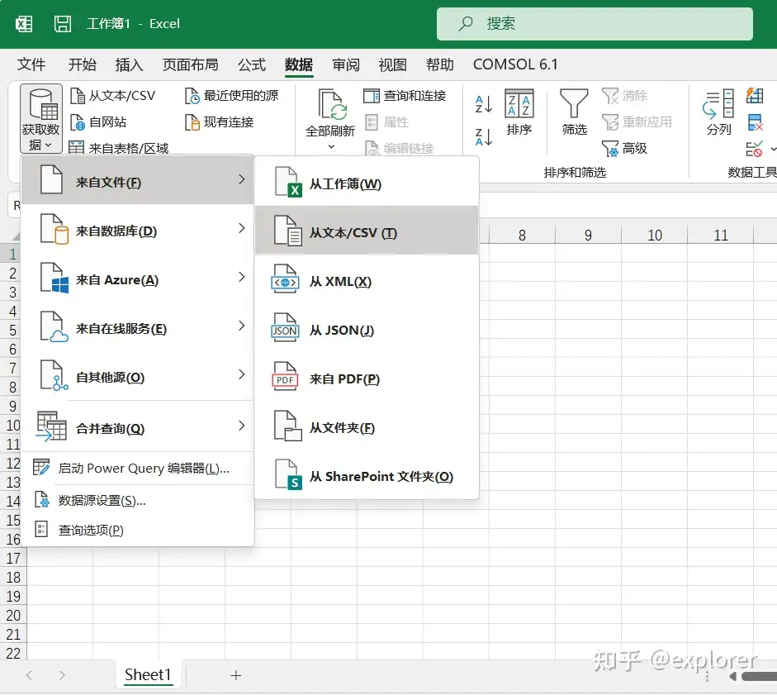This screenshot has width=777, height=695.
Task: Open the COMSOL 6.1 tab
Action: (x=515, y=64)
